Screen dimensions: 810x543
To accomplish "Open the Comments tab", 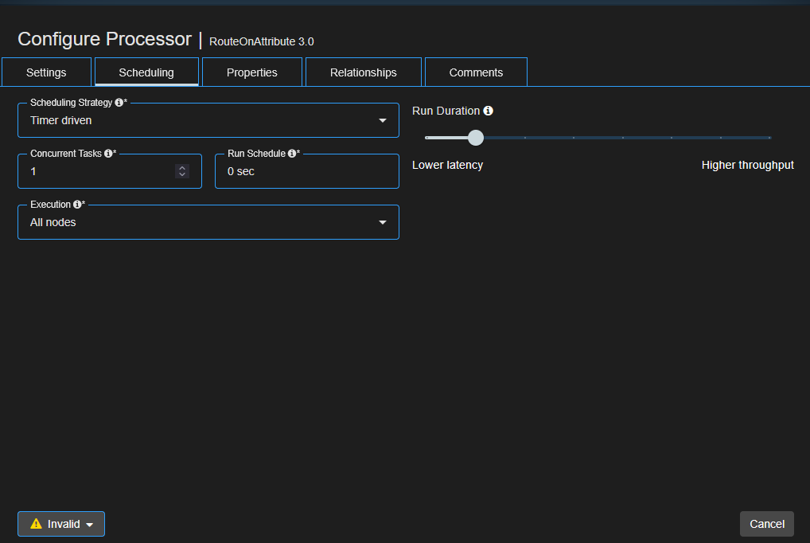I will click(476, 72).
